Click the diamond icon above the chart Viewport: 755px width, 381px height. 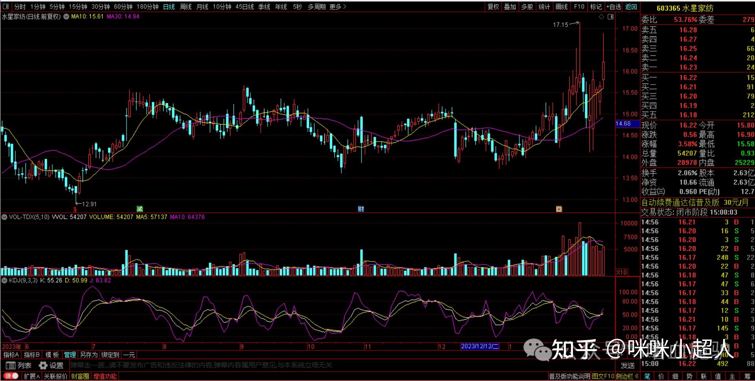[x=601, y=17]
